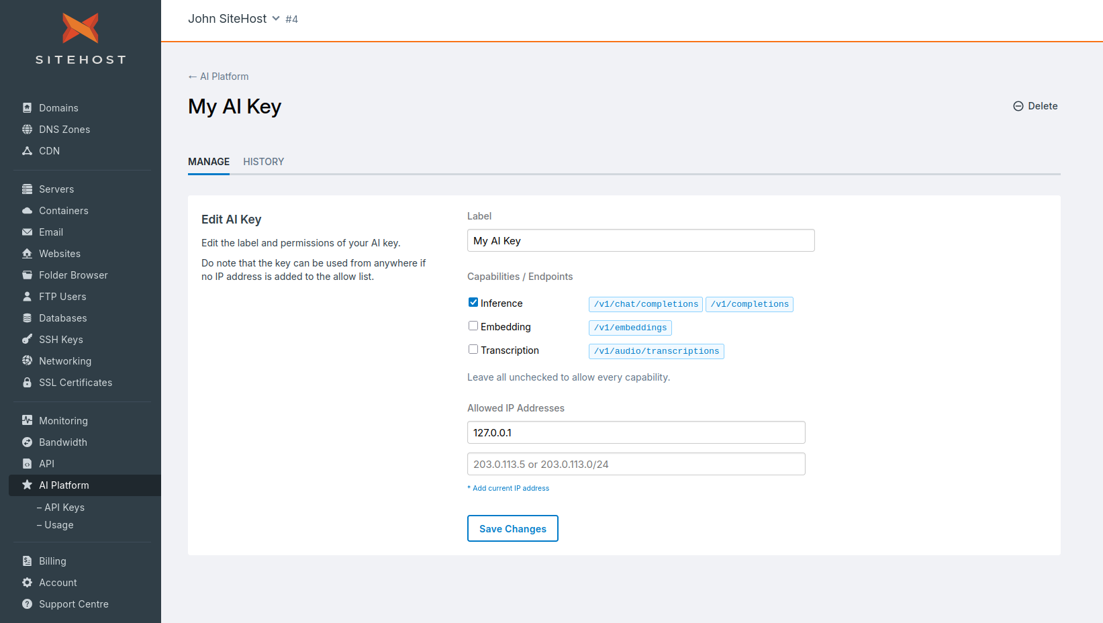Enable the Transcription capability checkbox
1103x623 pixels.
pos(473,350)
